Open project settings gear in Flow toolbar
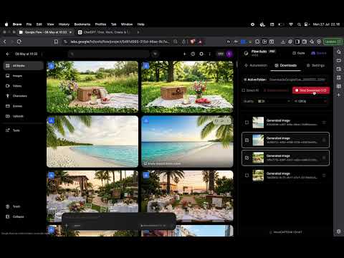The width and height of the screenshot is (344, 258). click(201, 54)
